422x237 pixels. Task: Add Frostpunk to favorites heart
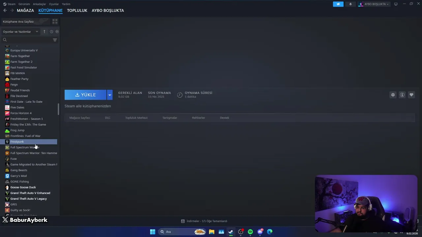(411, 95)
